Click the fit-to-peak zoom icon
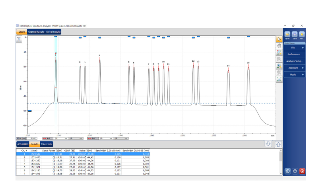Viewport: 324px width, 196px height. pos(279,79)
